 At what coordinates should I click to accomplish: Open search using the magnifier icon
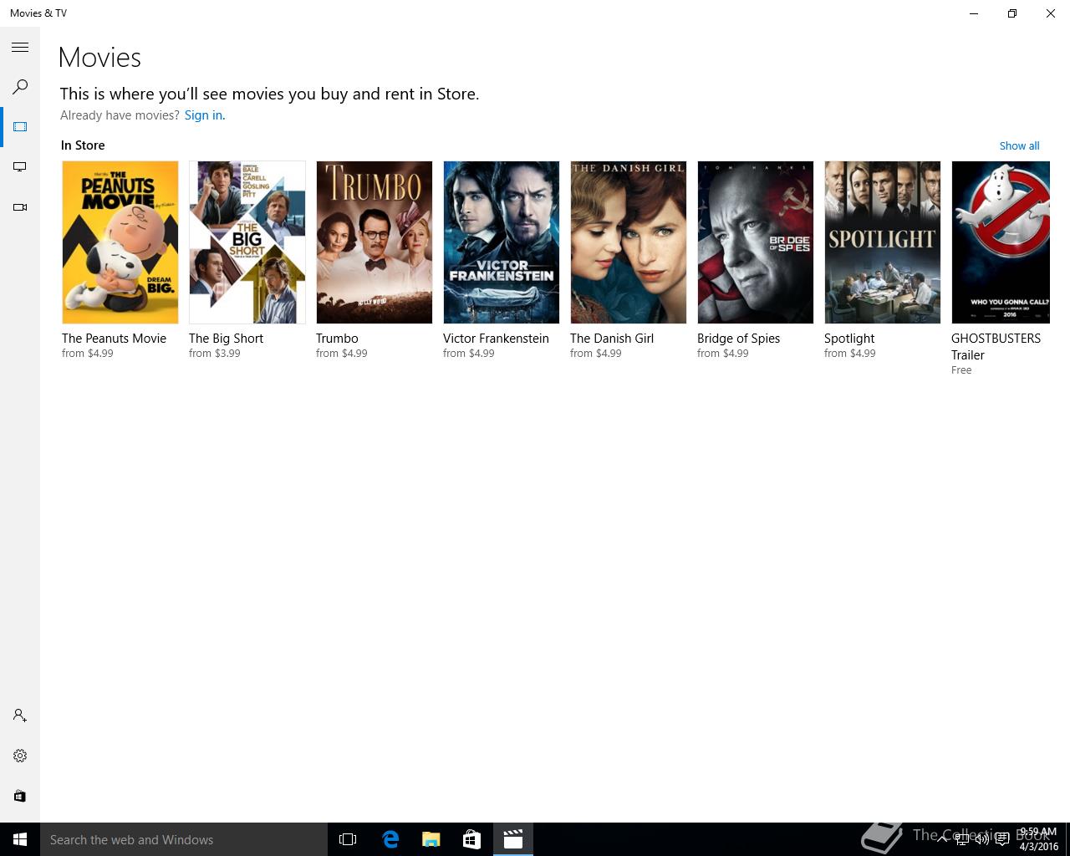click(x=20, y=87)
